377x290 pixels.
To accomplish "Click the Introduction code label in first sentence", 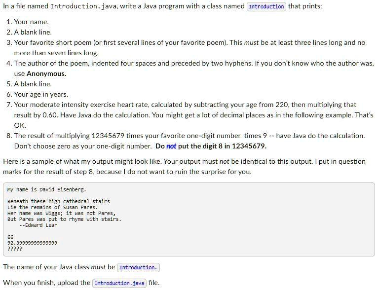I will coord(266,6).
